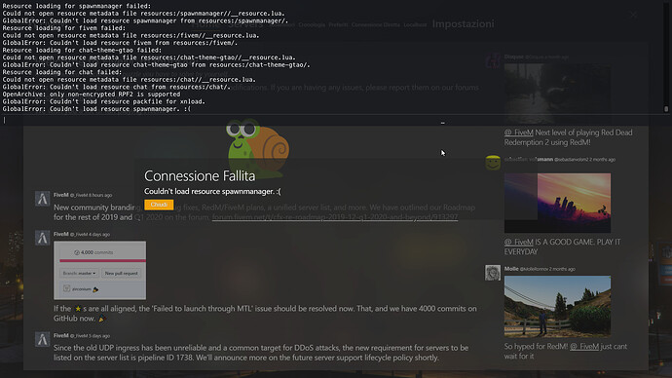
Task: Open Mollie's countryside screenshot thumbnail
Action: [x=557, y=307]
